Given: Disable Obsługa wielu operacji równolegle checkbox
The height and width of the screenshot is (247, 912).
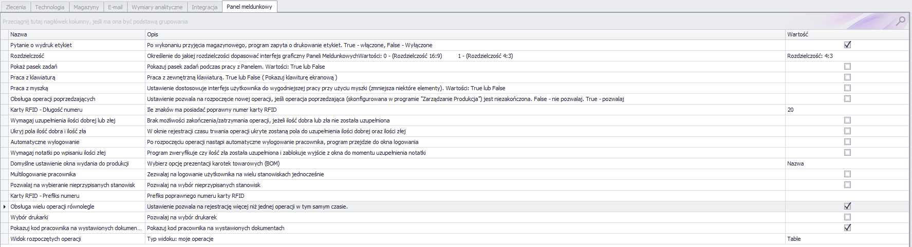Looking at the screenshot, I should point(847,207).
